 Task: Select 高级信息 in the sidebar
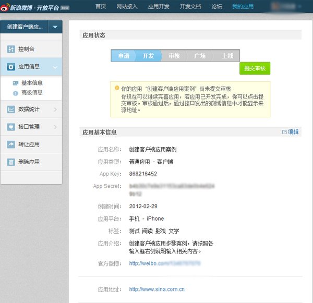[32, 92]
